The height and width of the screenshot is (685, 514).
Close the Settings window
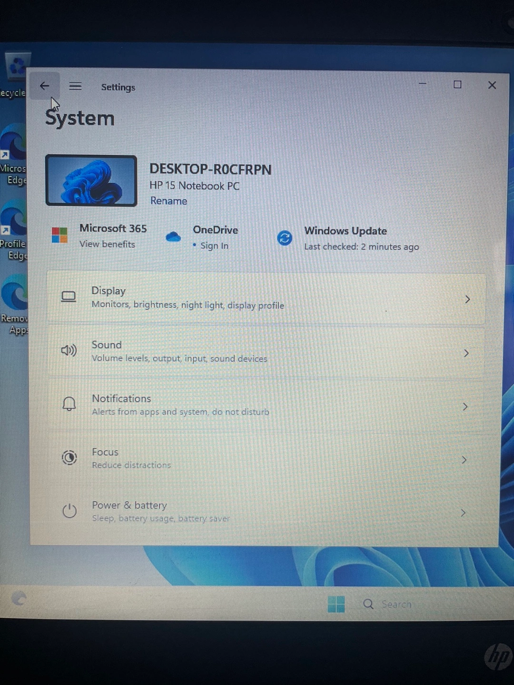pyautogui.click(x=492, y=85)
